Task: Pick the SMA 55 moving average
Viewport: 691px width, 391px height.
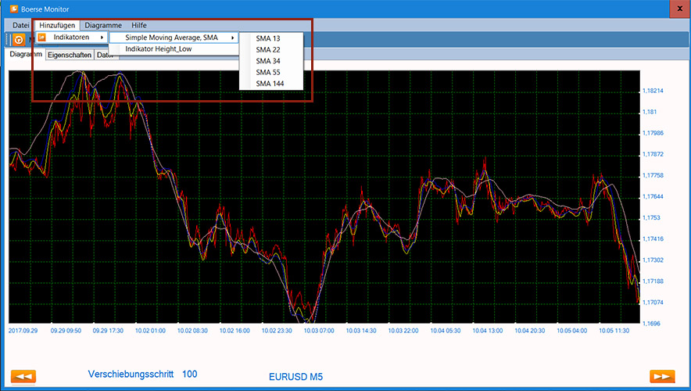Action: point(268,72)
